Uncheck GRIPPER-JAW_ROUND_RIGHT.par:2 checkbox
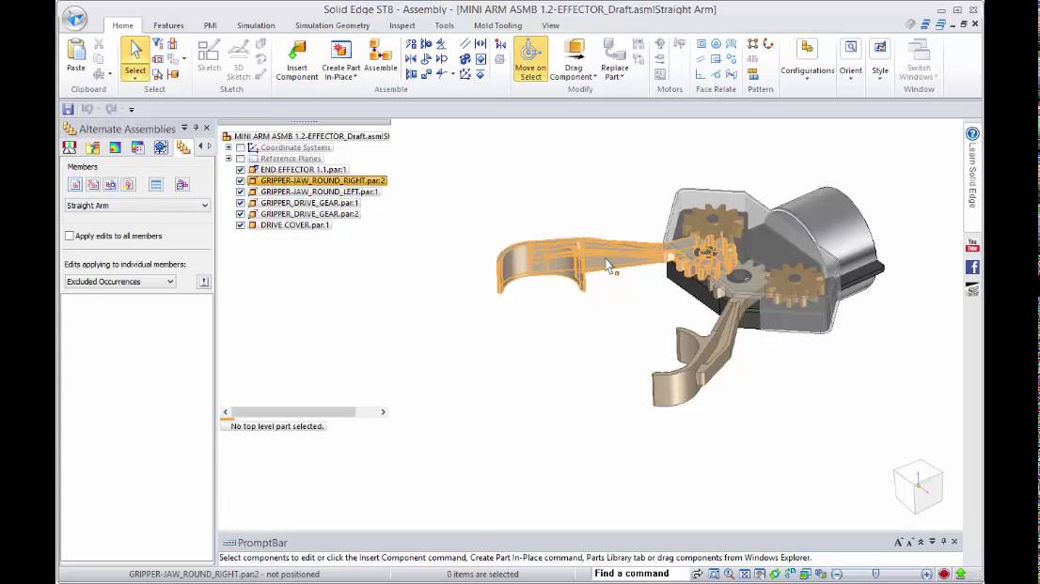Image resolution: width=1040 pixels, height=584 pixels. coord(240,181)
